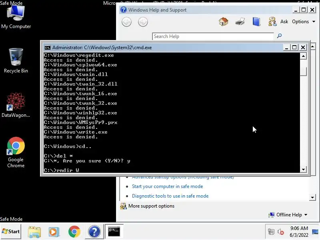
Task: Click the Forward arrow in Help and Support
Action: tap(143, 22)
